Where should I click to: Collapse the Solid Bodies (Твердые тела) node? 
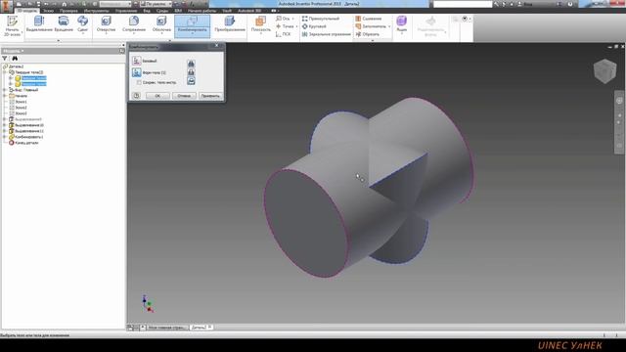point(5,72)
